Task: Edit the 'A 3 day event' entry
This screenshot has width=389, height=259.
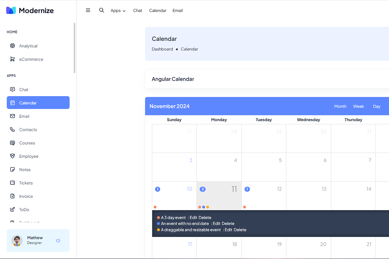Action: point(194,218)
